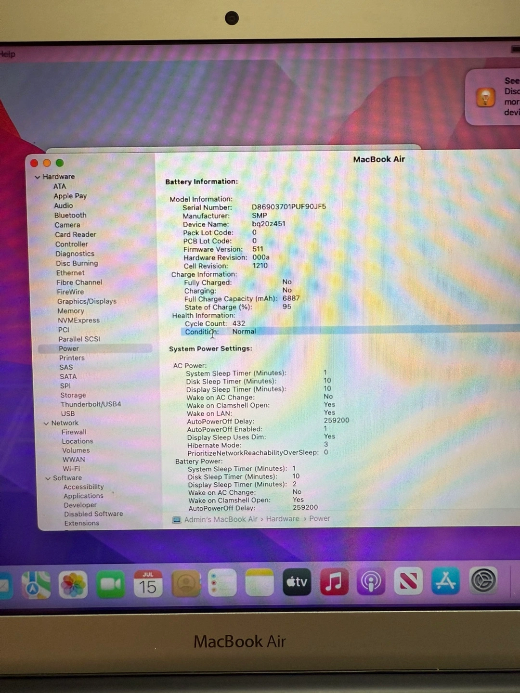
Task: Select PCI under Hardware
Action: pos(64,330)
